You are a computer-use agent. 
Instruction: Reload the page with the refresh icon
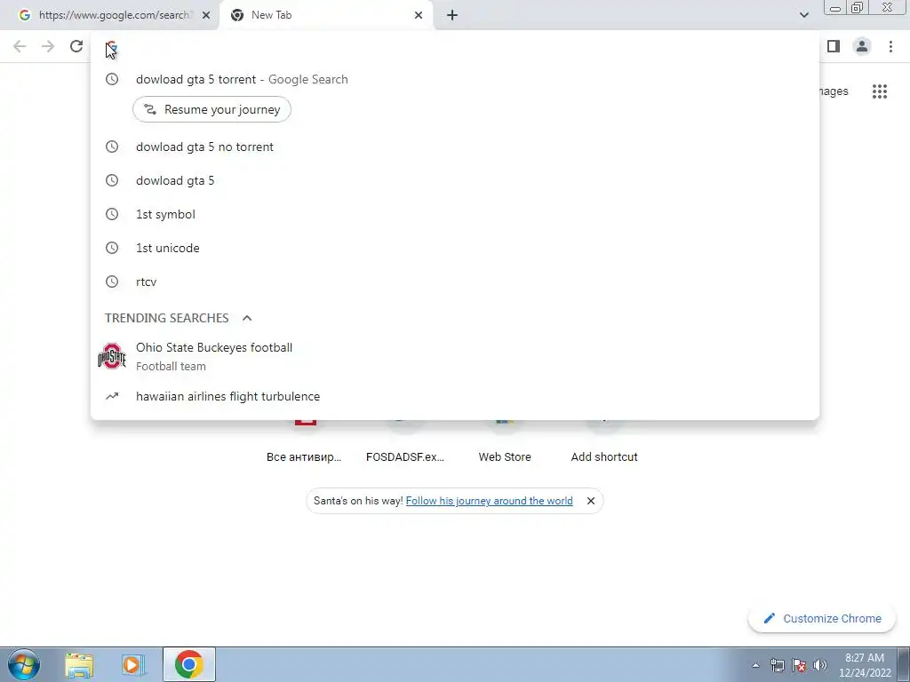(76, 46)
